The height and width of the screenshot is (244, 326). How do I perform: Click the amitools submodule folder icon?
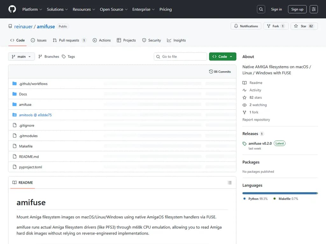(x=14, y=115)
